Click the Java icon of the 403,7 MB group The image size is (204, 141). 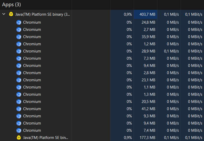pyautogui.click(x=11, y=14)
